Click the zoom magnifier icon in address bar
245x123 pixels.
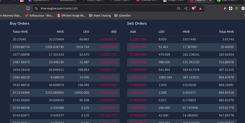coord(179,8)
